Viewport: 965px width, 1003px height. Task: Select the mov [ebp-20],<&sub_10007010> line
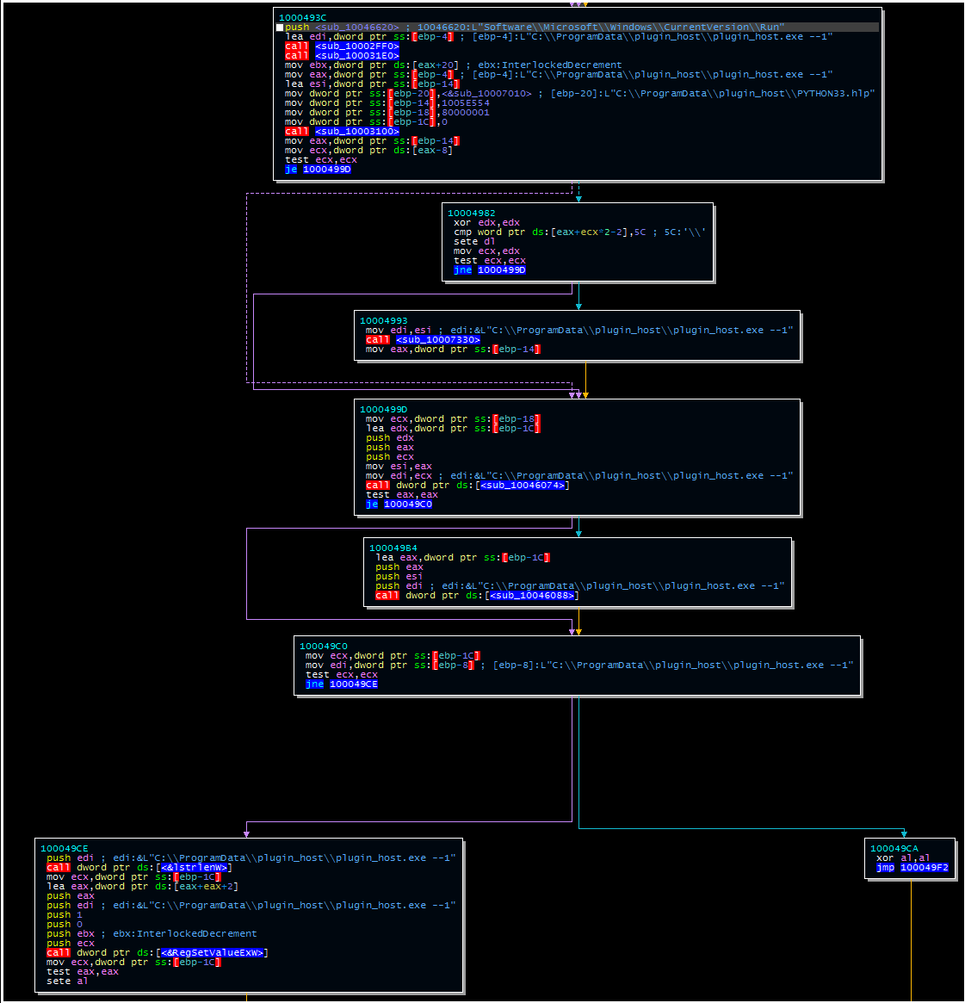point(579,93)
